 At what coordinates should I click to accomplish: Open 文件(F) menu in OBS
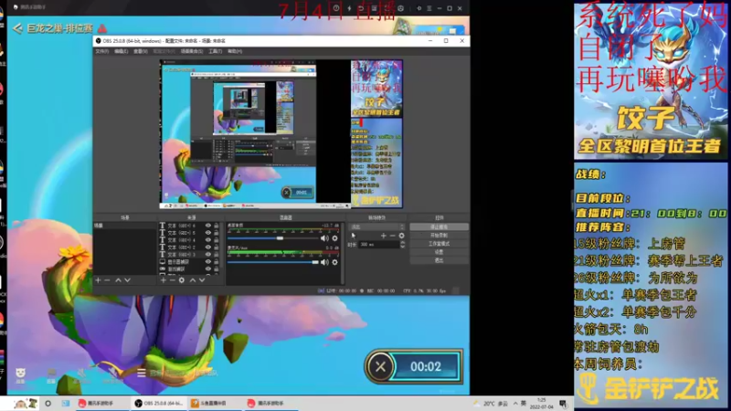[102, 51]
